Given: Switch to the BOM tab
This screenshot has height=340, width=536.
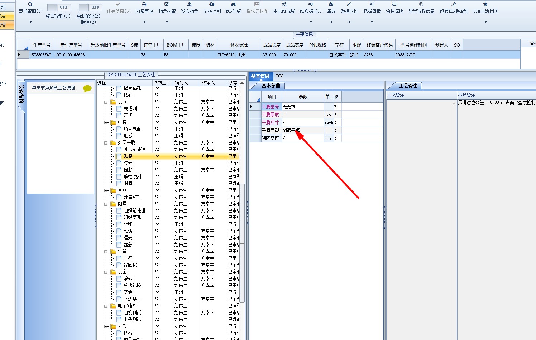Looking at the screenshot, I should click(279, 76).
